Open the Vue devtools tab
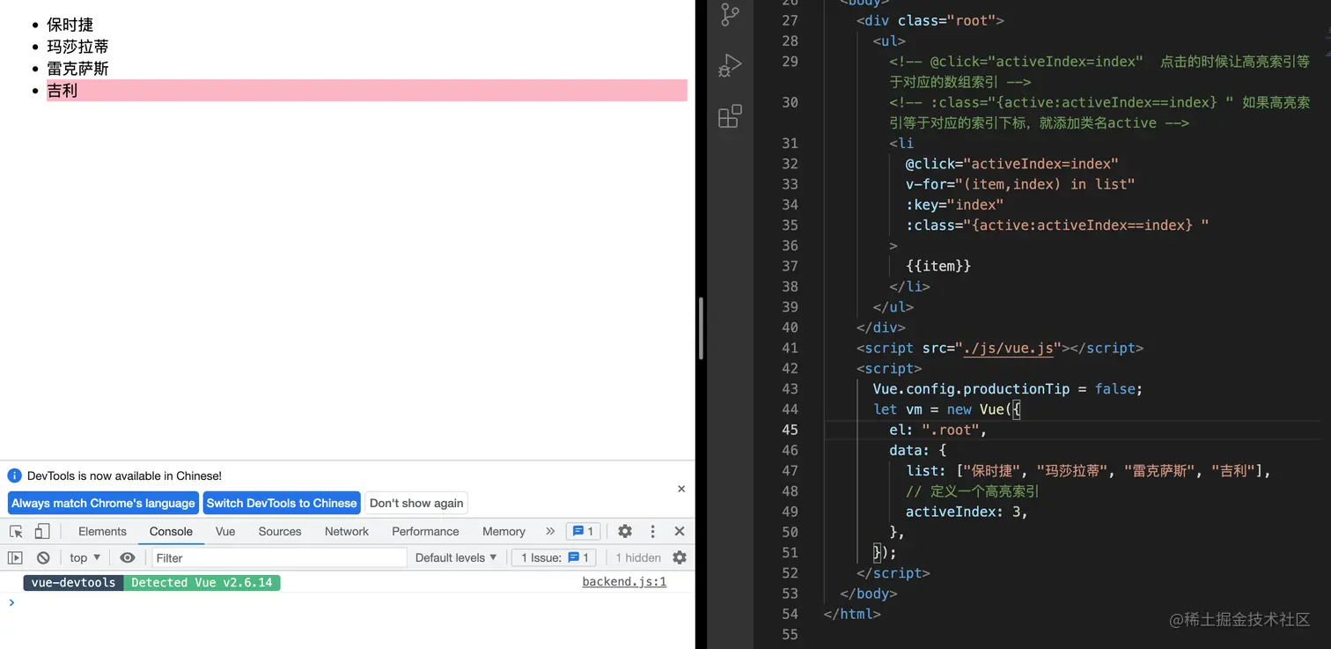 point(225,531)
